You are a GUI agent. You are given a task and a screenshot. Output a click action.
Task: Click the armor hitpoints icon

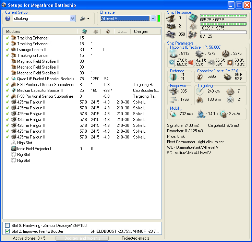click(x=200, y=54)
